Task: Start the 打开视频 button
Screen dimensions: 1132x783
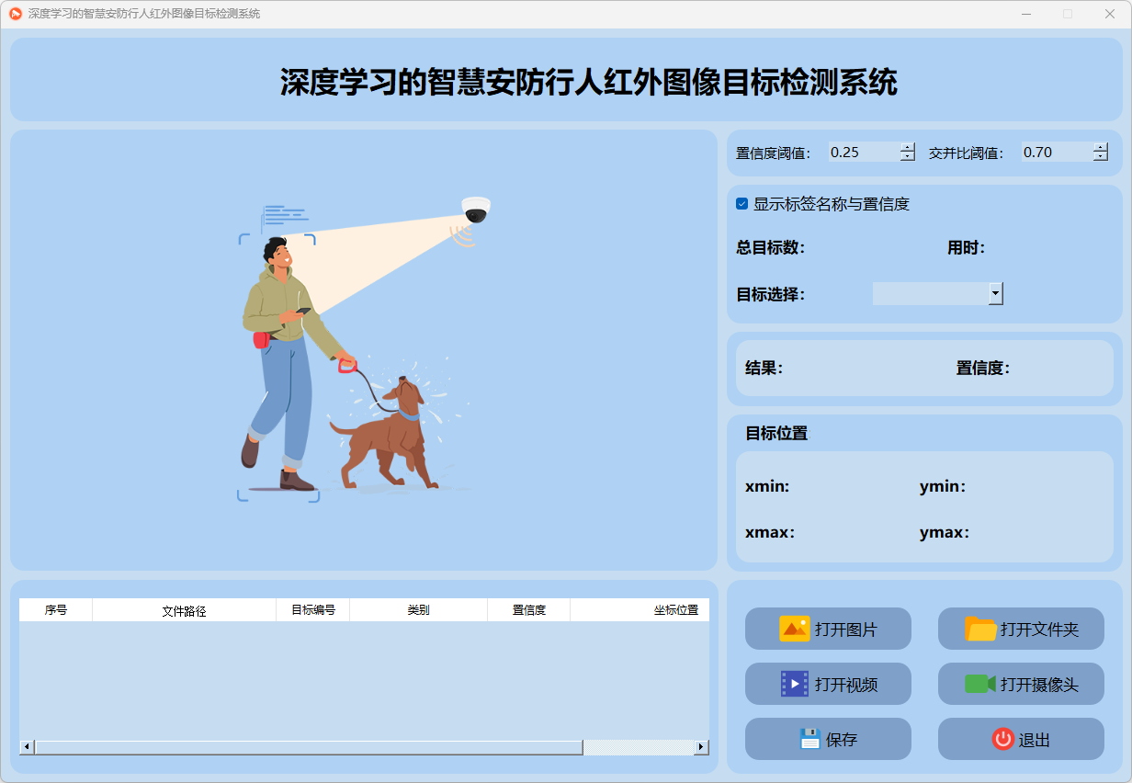Action: (x=828, y=684)
